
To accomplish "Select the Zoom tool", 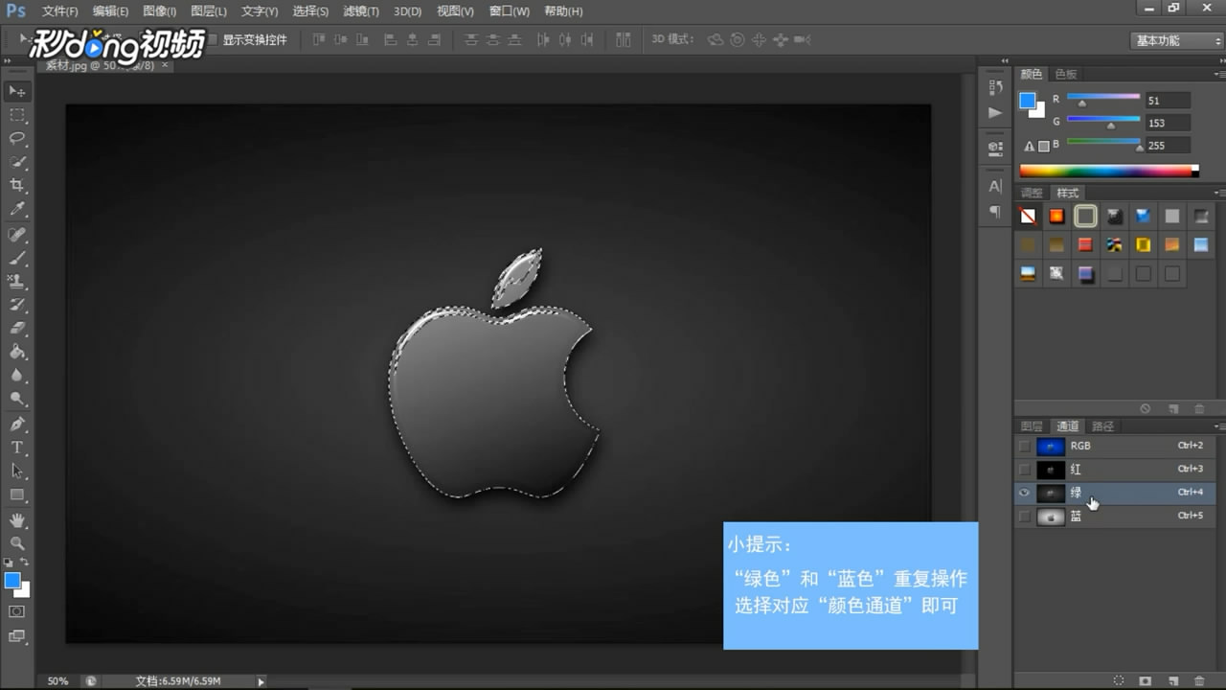I will (x=17, y=543).
